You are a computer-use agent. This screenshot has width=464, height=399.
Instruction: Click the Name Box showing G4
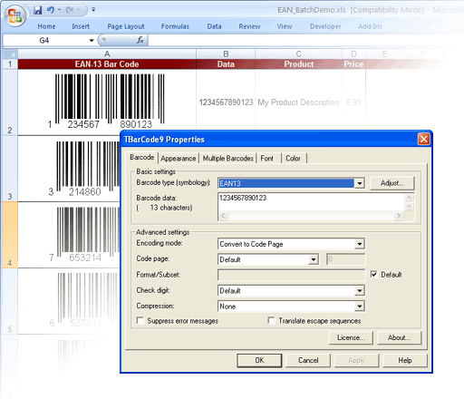pos(44,40)
